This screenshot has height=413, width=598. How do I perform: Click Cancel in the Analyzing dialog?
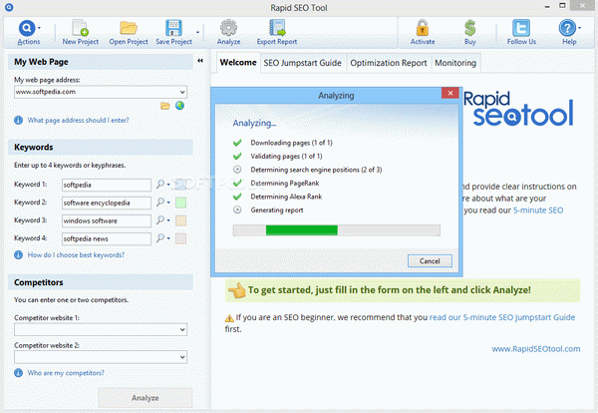430,261
